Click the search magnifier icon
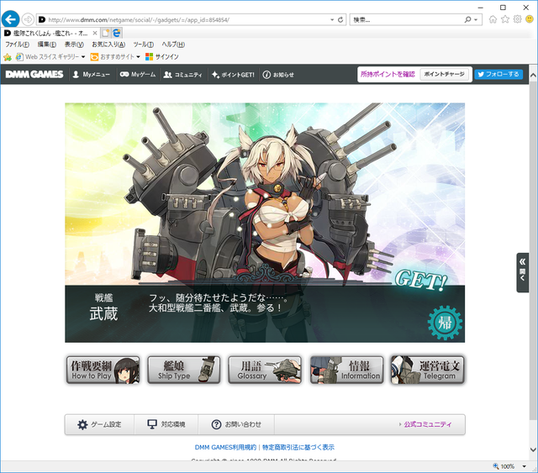The image size is (538, 473). pyautogui.click(x=467, y=19)
